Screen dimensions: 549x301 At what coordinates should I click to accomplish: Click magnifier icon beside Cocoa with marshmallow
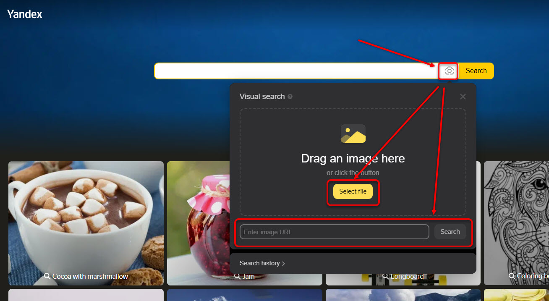coord(47,276)
